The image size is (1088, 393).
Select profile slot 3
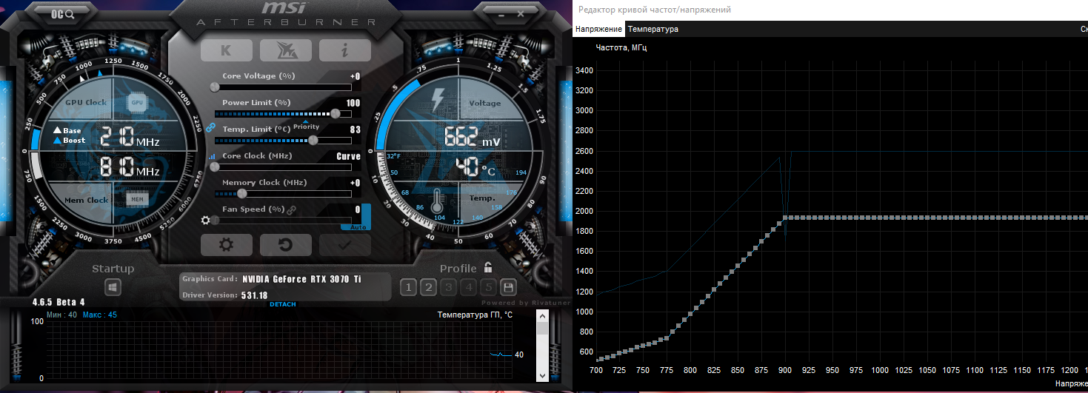click(x=448, y=287)
